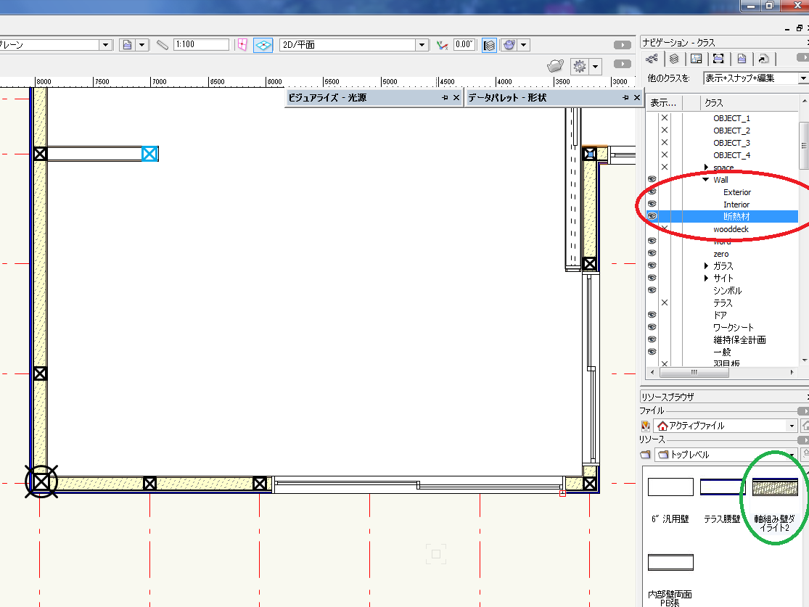Expand the ガラス class group
Image resolution: width=809 pixels, height=607 pixels.
click(706, 266)
